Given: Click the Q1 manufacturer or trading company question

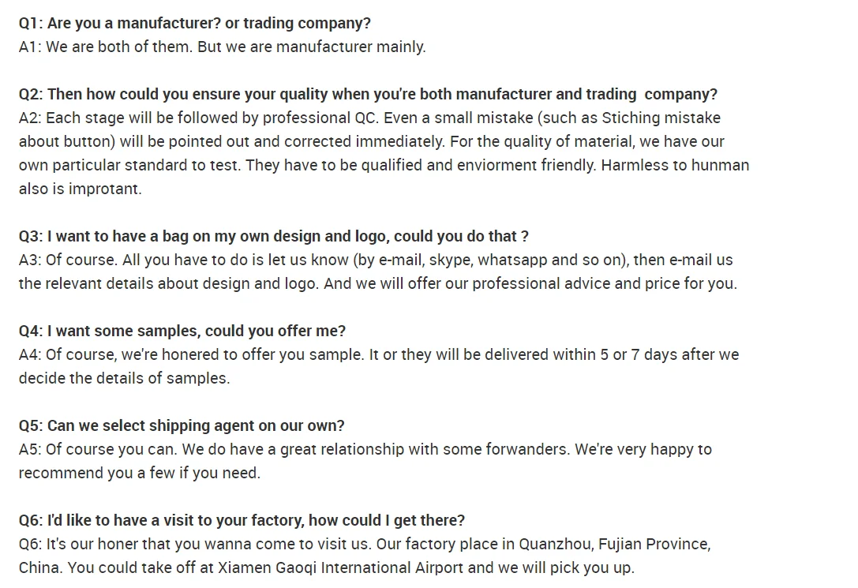Looking at the screenshot, I should (194, 23).
